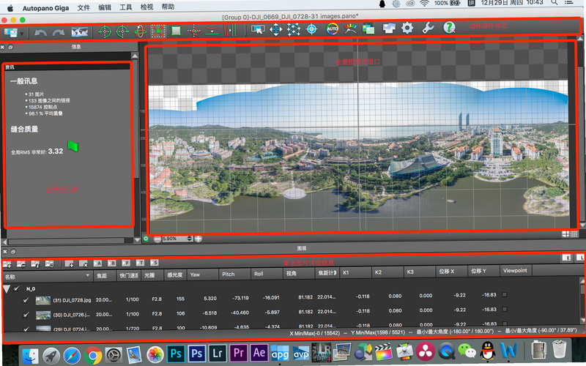This screenshot has height=366, width=586.
Task: Select the green square crop tool
Action: (x=176, y=31)
